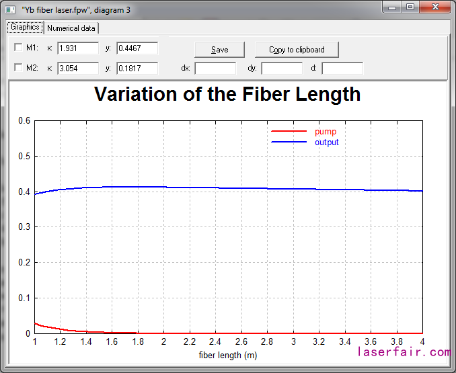Click the M2 y value field
The width and height of the screenshot is (456, 373).
[137, 68]
